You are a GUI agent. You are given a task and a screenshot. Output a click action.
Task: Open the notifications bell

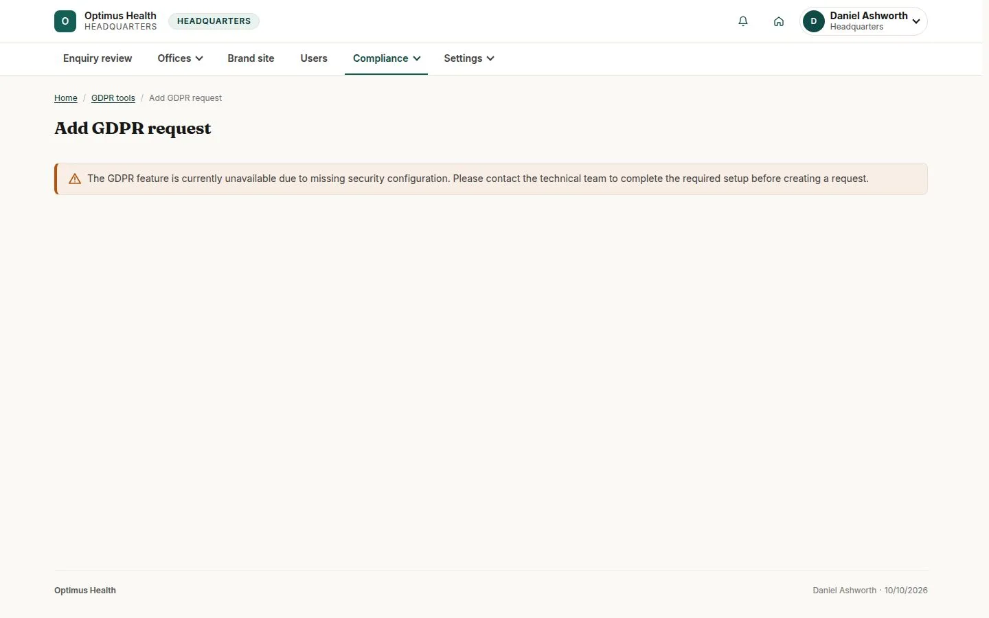(x=742, y=21)
